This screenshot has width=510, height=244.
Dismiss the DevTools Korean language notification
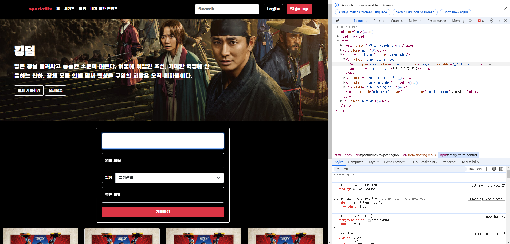pos(506,8)
